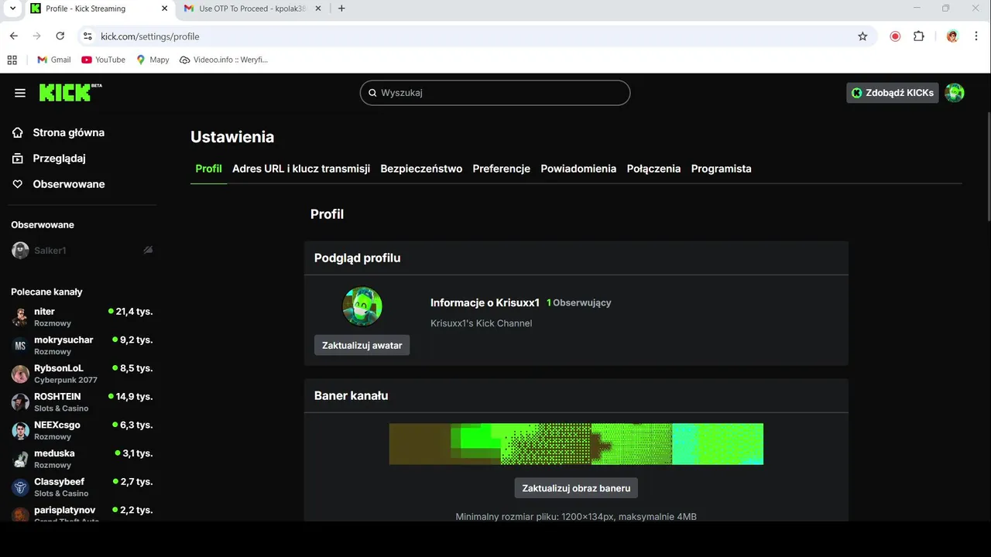This screenshot has width=991, height=557.
Task: Open Gmail bookmark
Action: (53, 60)
